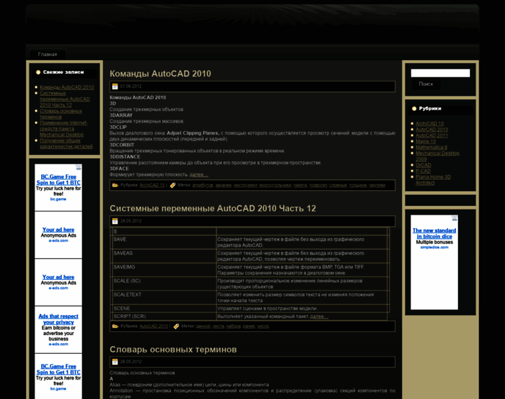Open Рубрики category AutoCAD 2011
Screen dimensions: 505x399
tap(432, 136)
